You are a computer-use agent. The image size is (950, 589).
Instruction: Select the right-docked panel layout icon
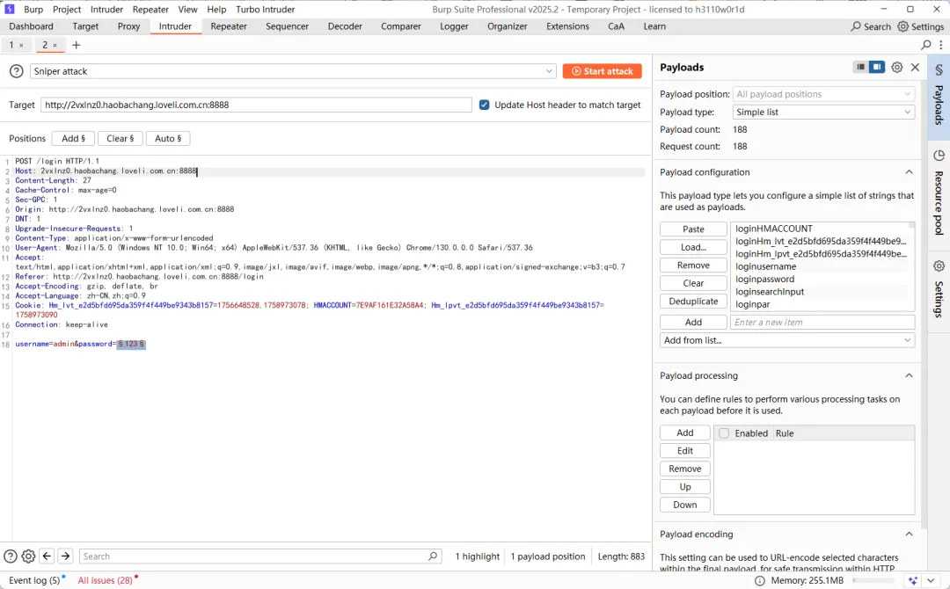point(877,67)
